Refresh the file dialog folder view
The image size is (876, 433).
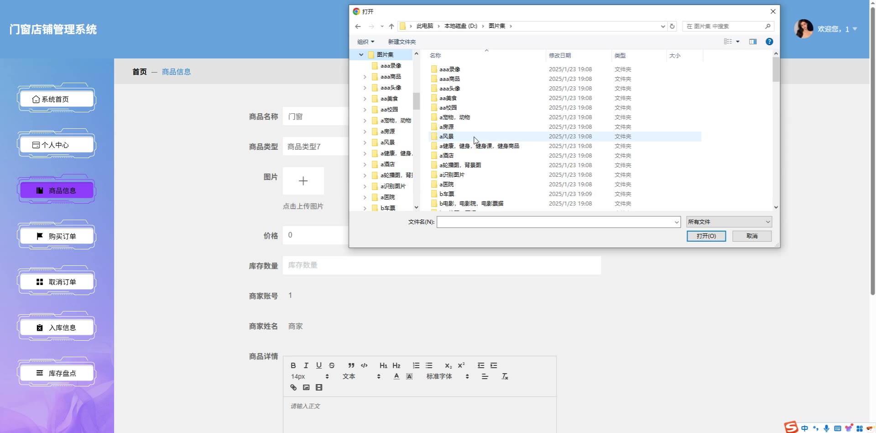tap(672, 26)
